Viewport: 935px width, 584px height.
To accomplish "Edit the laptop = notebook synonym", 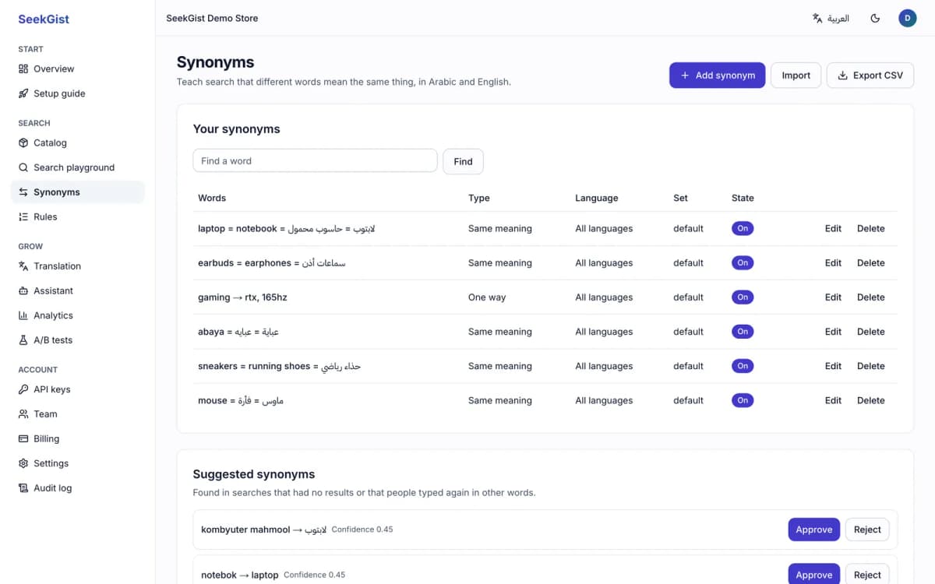I will coord(833,229).
